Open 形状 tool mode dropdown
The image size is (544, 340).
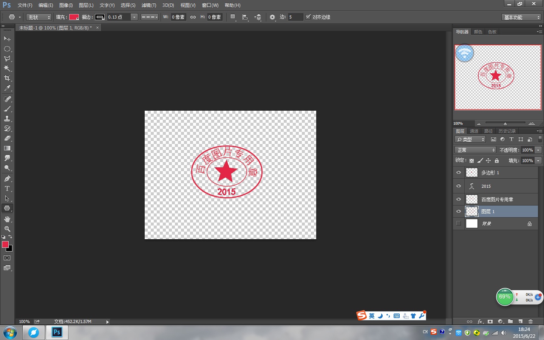click(39, 17)
